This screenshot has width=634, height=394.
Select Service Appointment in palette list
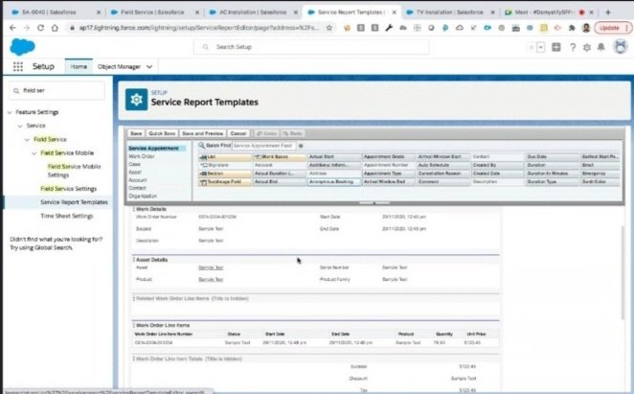click(x=153, y=149)
